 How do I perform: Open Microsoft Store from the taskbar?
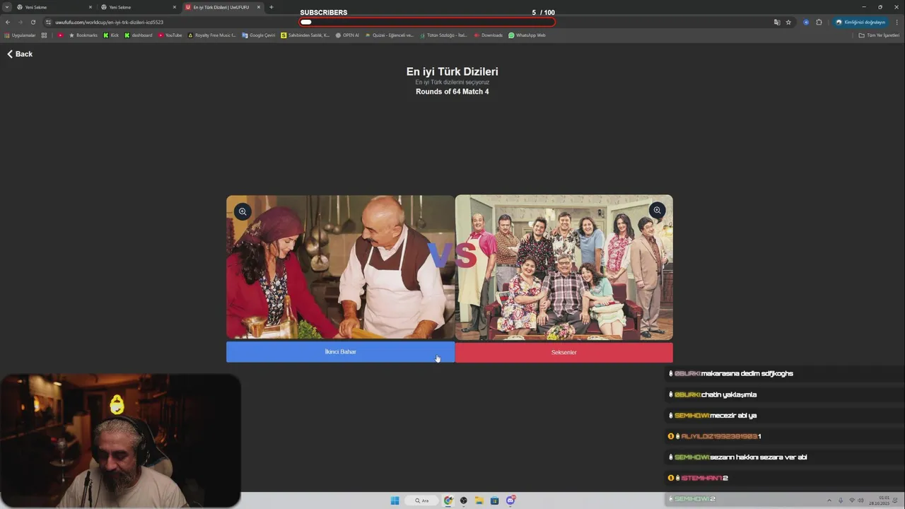tap(495, 501)
